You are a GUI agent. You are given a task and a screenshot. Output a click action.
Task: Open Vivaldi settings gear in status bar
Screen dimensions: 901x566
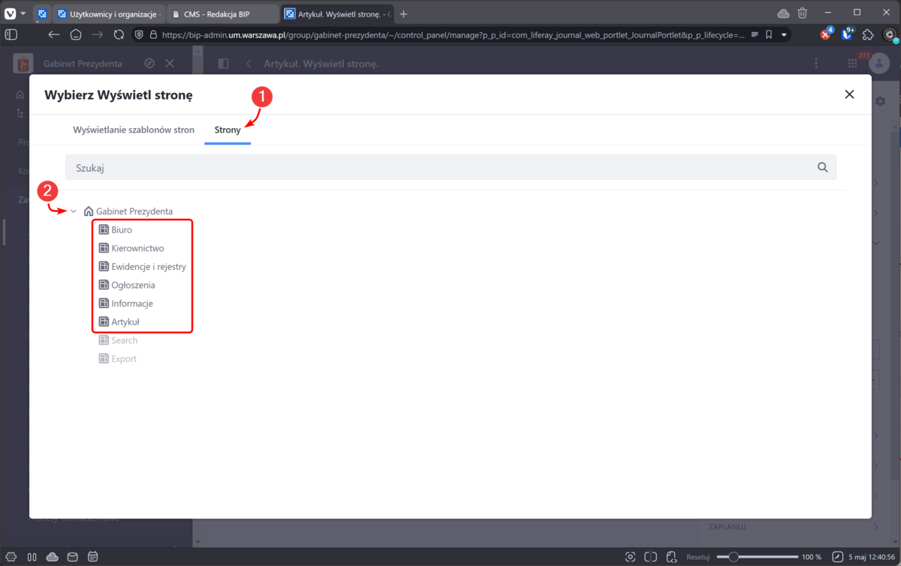pyautogui.click(x=11, y=557)
